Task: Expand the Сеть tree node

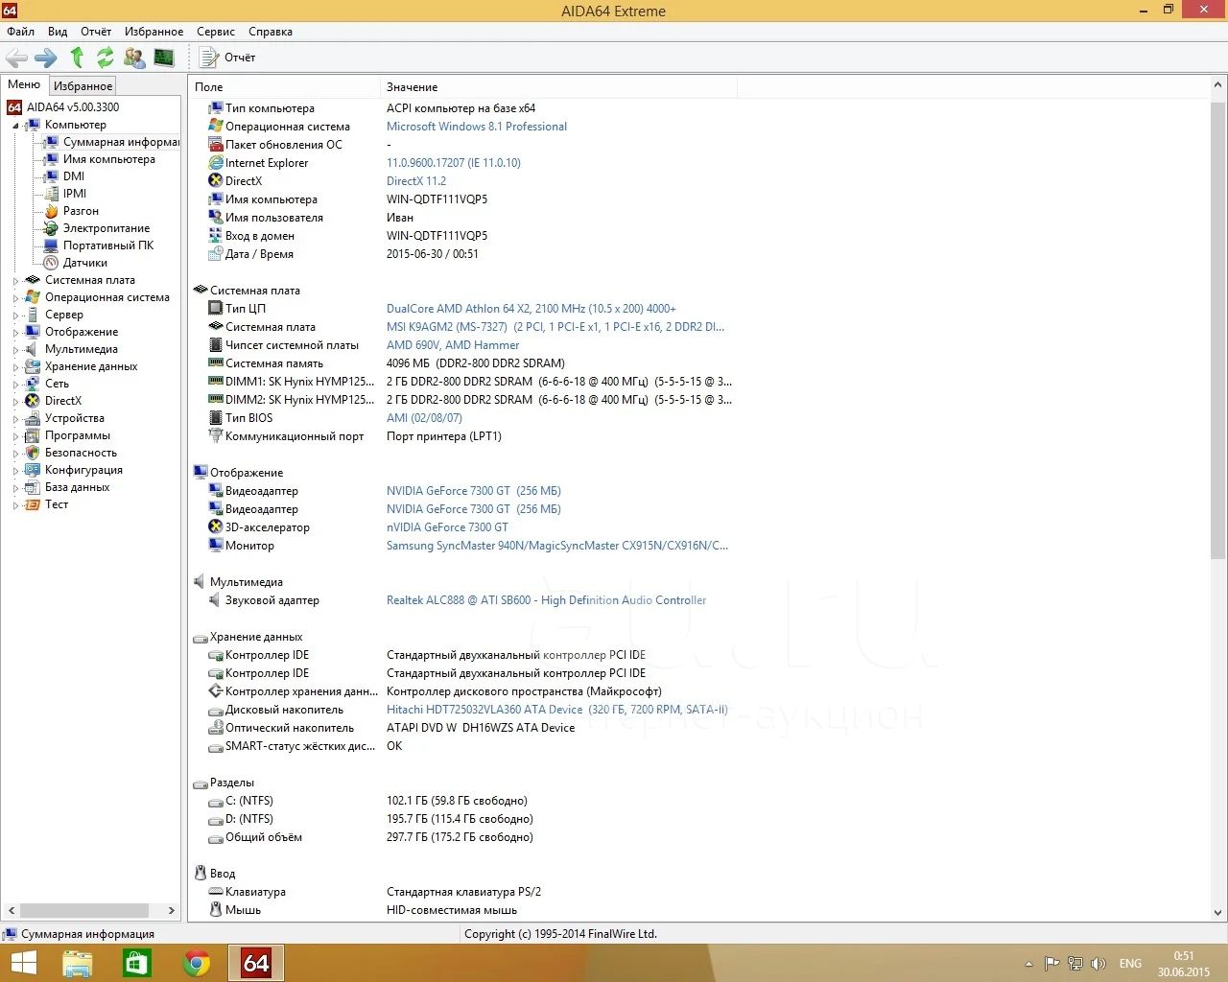Action: point(15,385)
